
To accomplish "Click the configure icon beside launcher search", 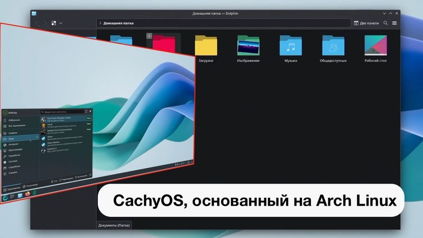I will point(86,112).
